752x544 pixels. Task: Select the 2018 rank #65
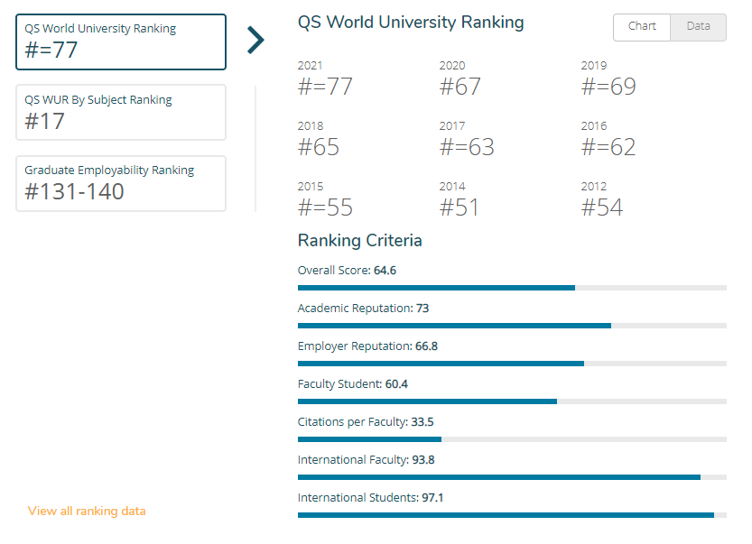[x=319, y=147]
